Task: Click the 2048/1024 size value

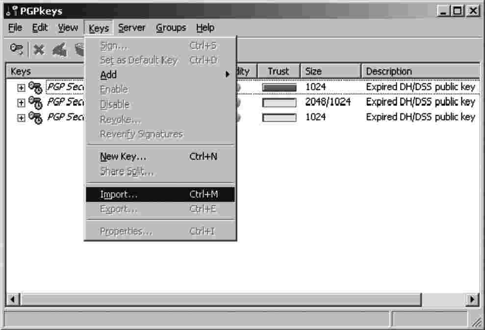Action: tap(328, 102)
